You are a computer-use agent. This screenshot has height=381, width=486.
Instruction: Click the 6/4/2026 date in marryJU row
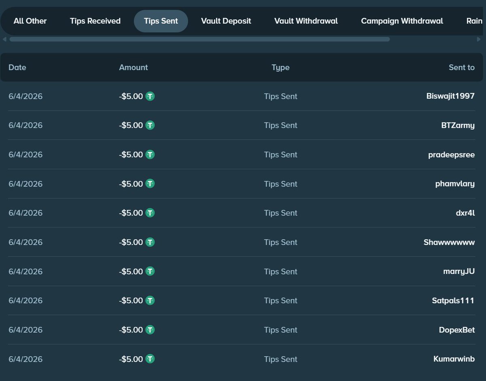pos(26,271)
